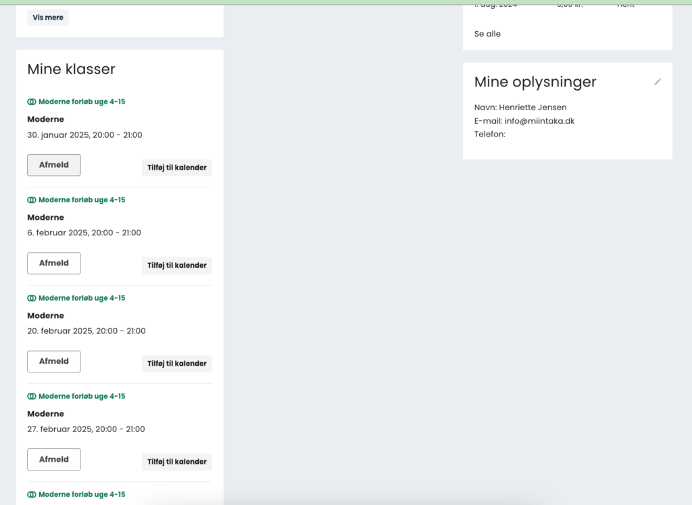Screen dimensions: 692x505
Task: Select Afmeld for the 27. februar 2025 class
Action: pos(54,459)
